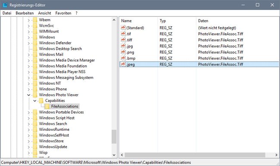Click the string value icon next to .tif
The height and width of the screenshot is (166, 280).
[123, 34]
